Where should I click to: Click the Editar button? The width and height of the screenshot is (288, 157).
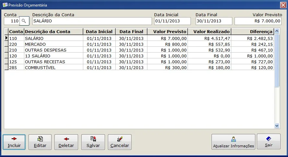(x=40, y=142)
